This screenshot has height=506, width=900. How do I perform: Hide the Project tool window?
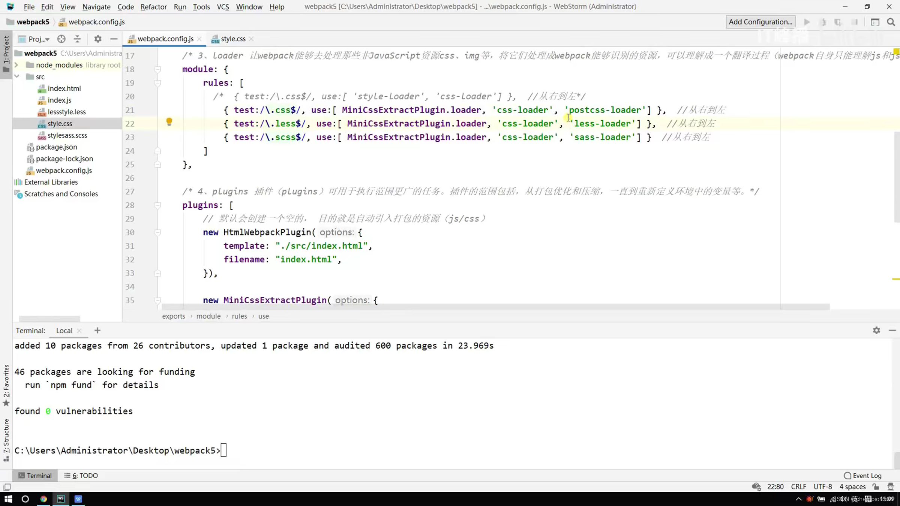click(x=114, y=39)
